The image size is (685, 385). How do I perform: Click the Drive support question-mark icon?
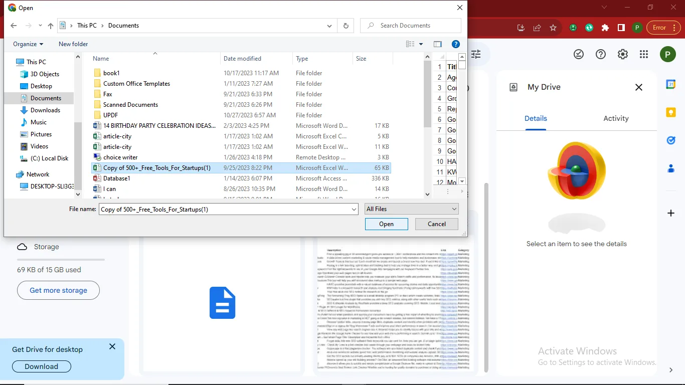click(x=600, y=54)
